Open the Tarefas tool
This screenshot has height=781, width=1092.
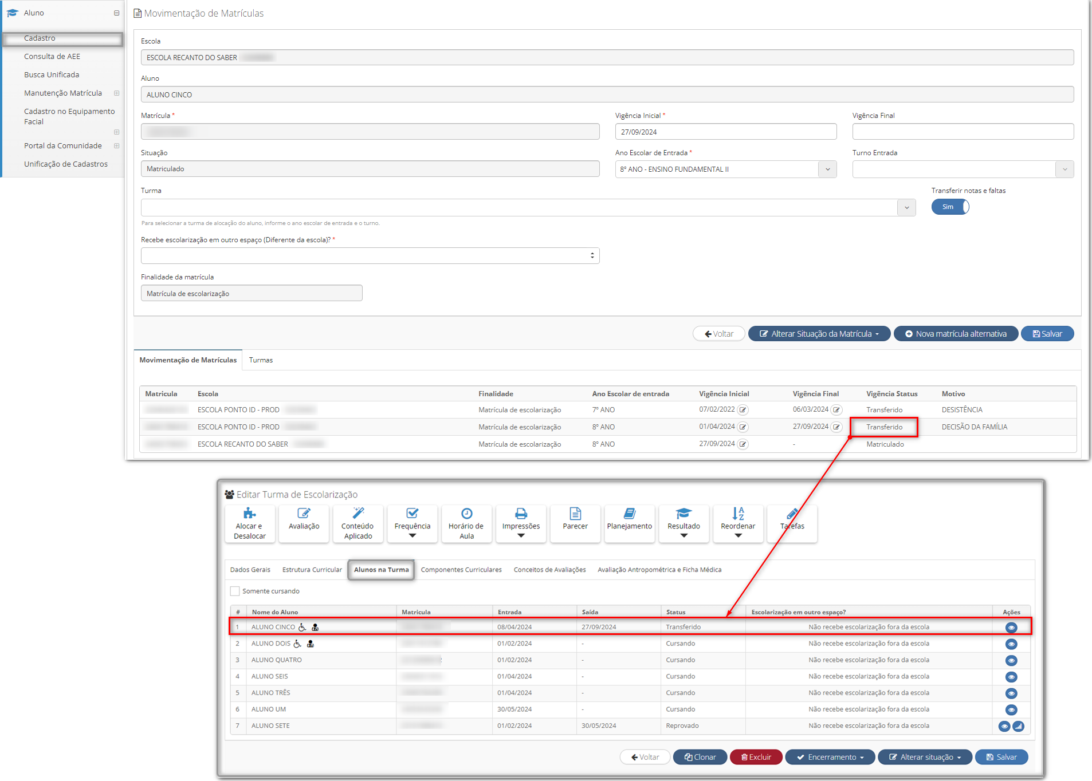click(792, 523)
